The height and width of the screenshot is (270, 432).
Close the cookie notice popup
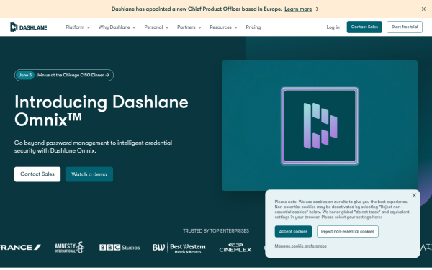414,195
